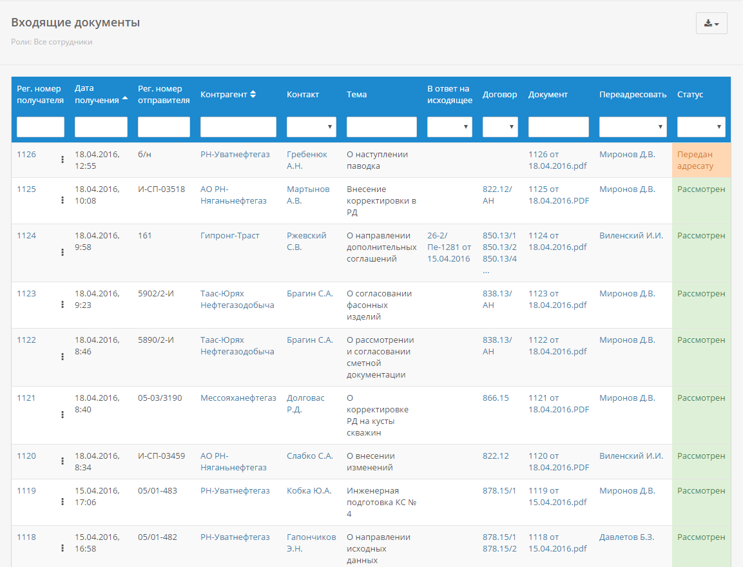743x567 pixels.
Task: Open row actions menu for document 1126
Action: coord(63,160)
